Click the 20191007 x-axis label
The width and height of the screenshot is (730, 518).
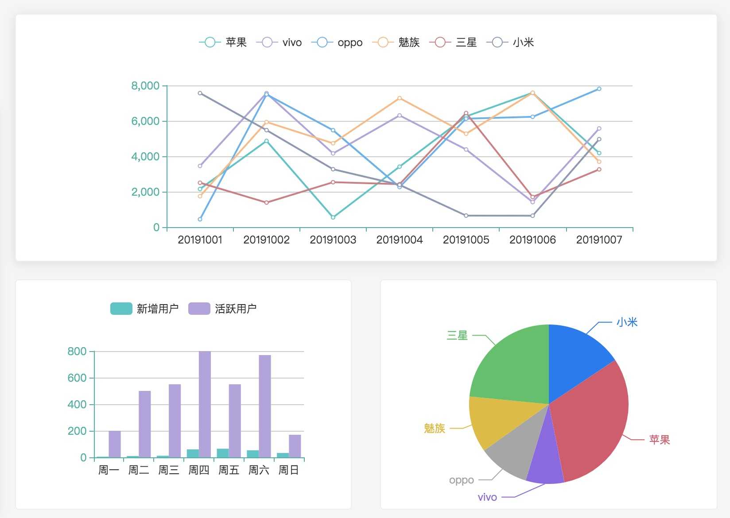point(599,240)
